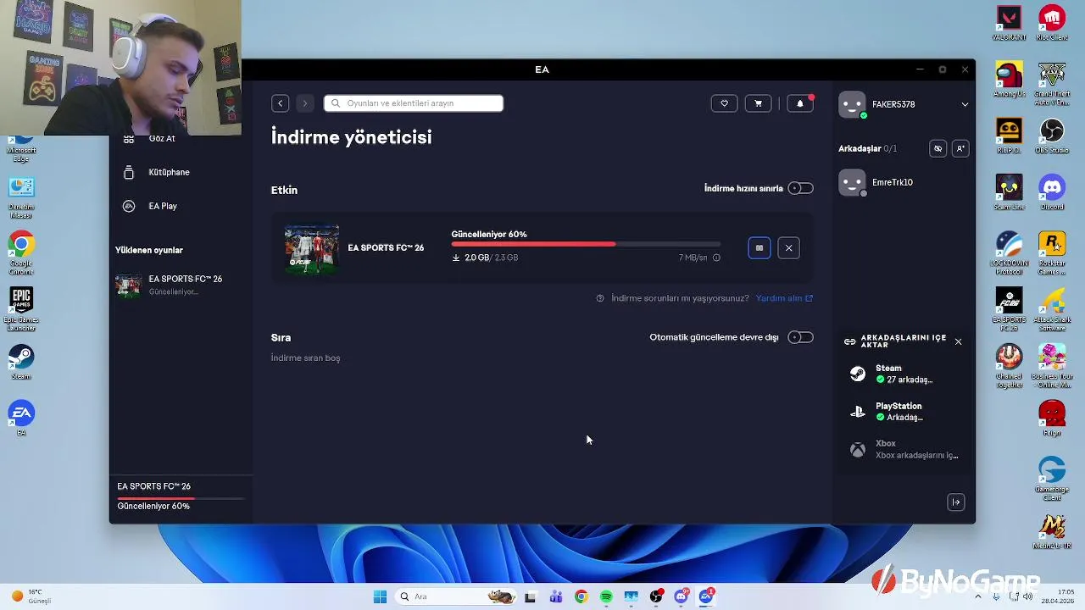Toggle İndirme hızını sınırla switch

800,188
